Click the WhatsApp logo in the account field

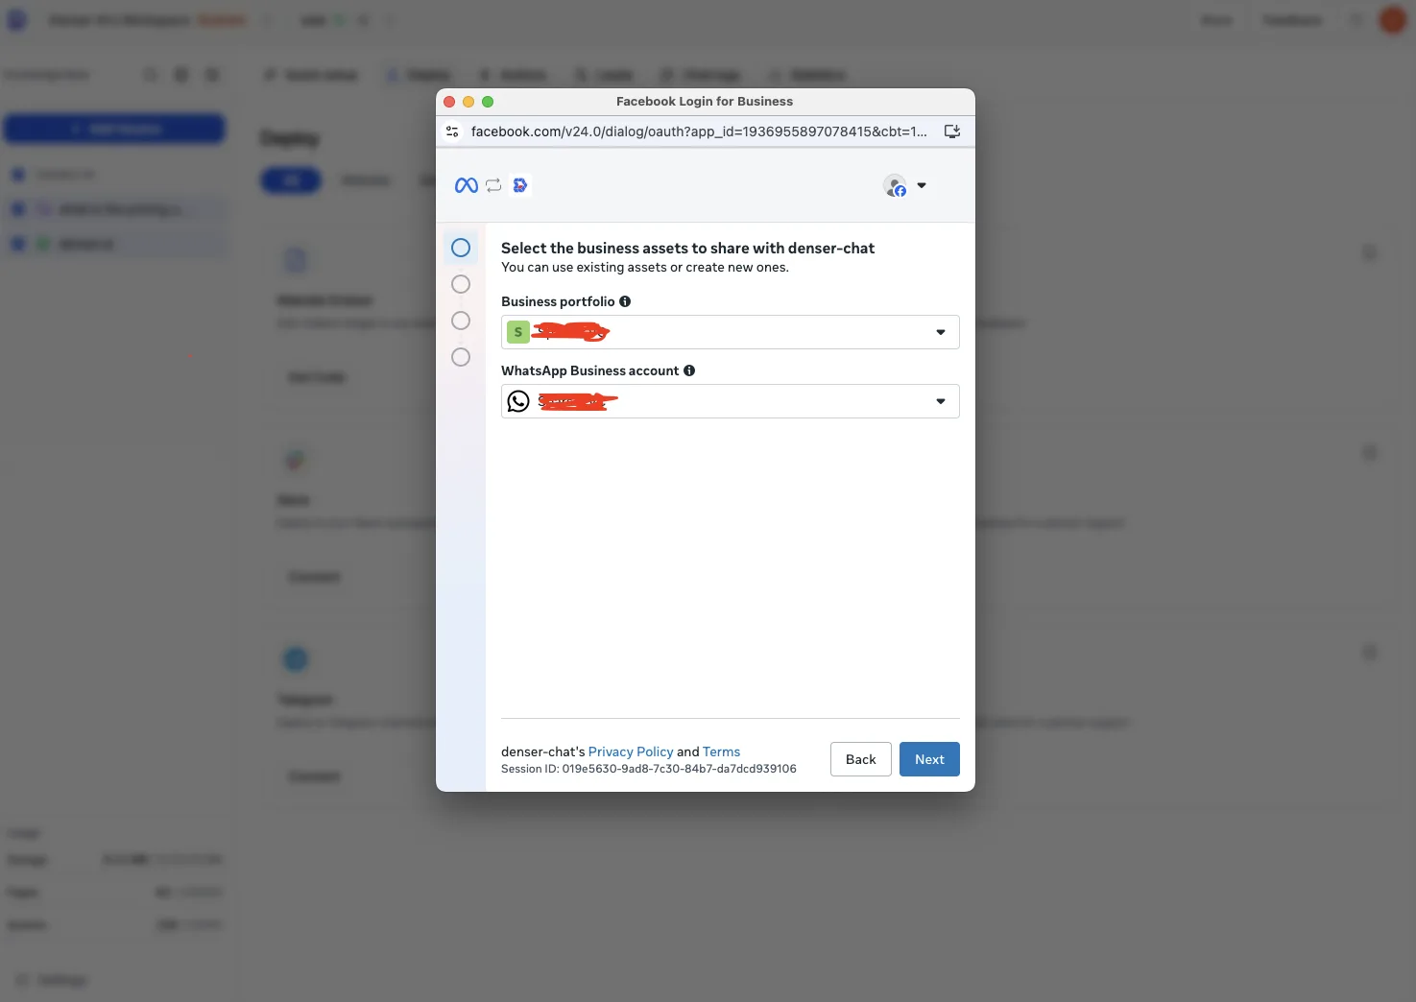(518, 401)
